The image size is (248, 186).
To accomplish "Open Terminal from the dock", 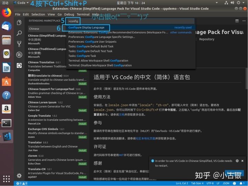I will pyautogui.click(x=7, y=123).
